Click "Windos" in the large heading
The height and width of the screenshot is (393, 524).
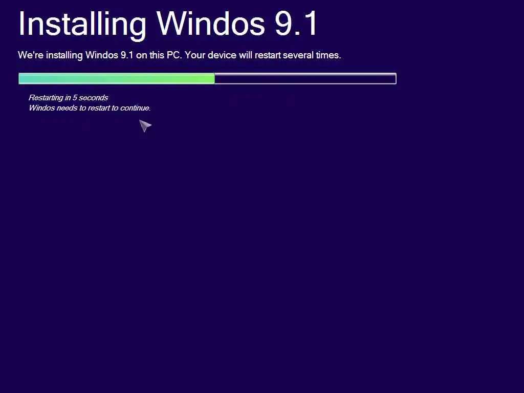tap(211, 24)
